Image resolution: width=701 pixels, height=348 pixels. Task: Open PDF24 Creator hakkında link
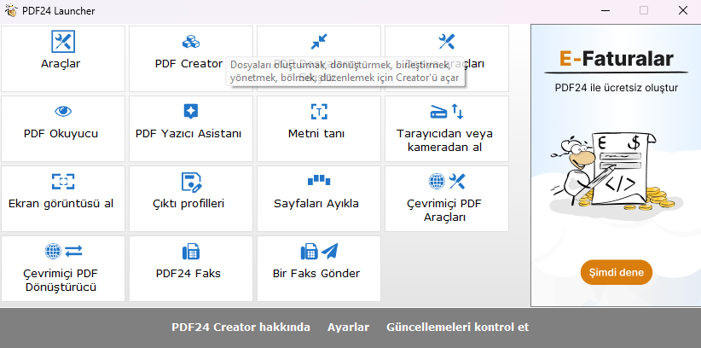pos(240,327)
